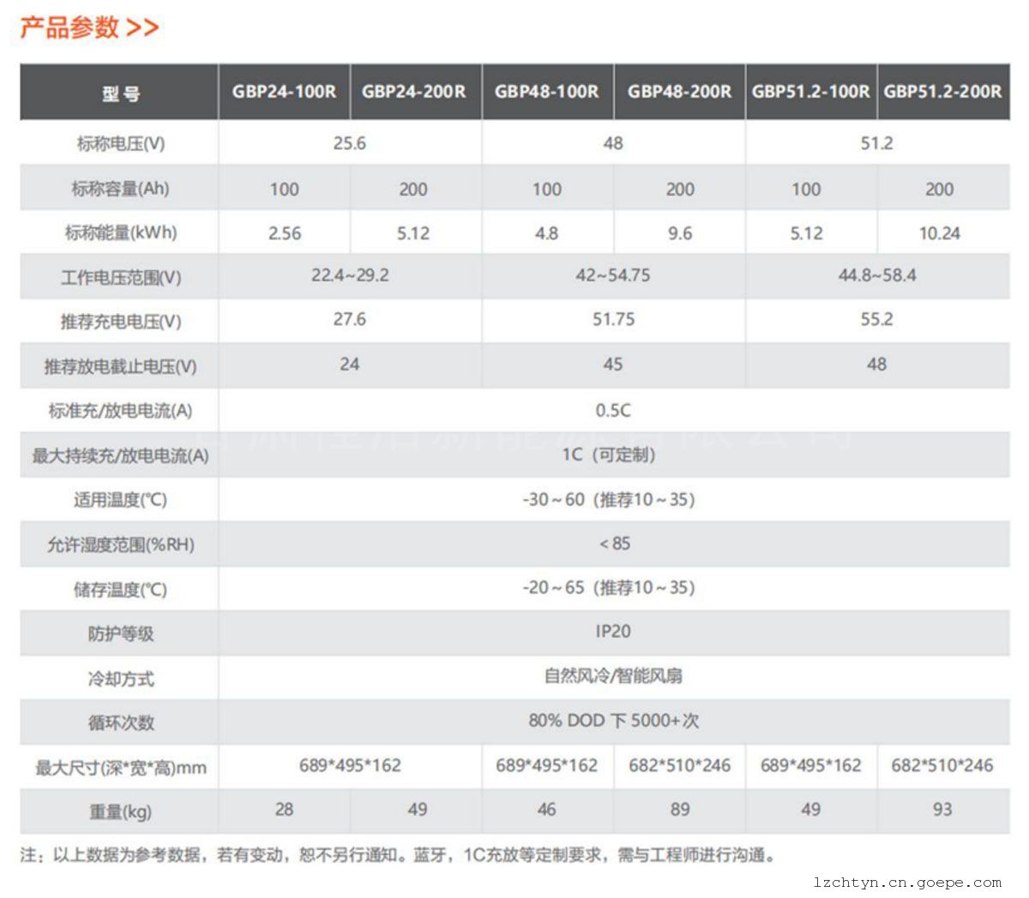This screenshot has height=898, width=1029.
Task: Click the 型号 header cell
Action: [x=120, y=93]
